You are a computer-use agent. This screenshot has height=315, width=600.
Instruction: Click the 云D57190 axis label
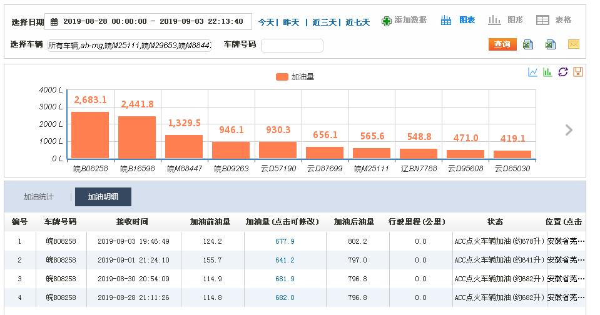[x=278, y=169]
